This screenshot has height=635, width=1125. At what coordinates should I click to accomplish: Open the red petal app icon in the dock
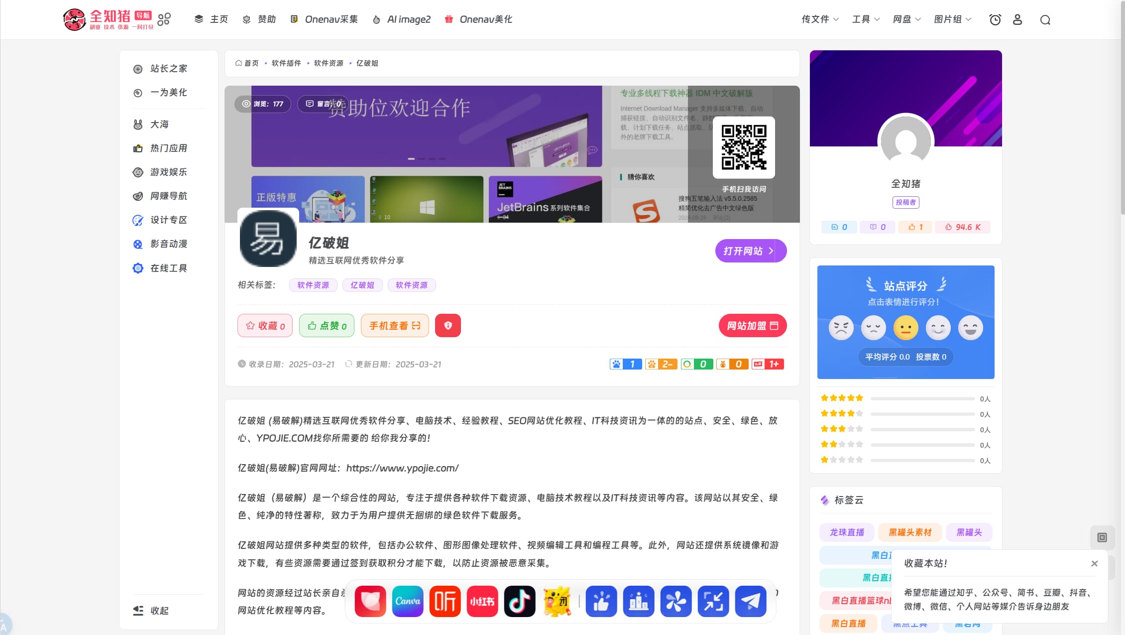coord(370,601)
